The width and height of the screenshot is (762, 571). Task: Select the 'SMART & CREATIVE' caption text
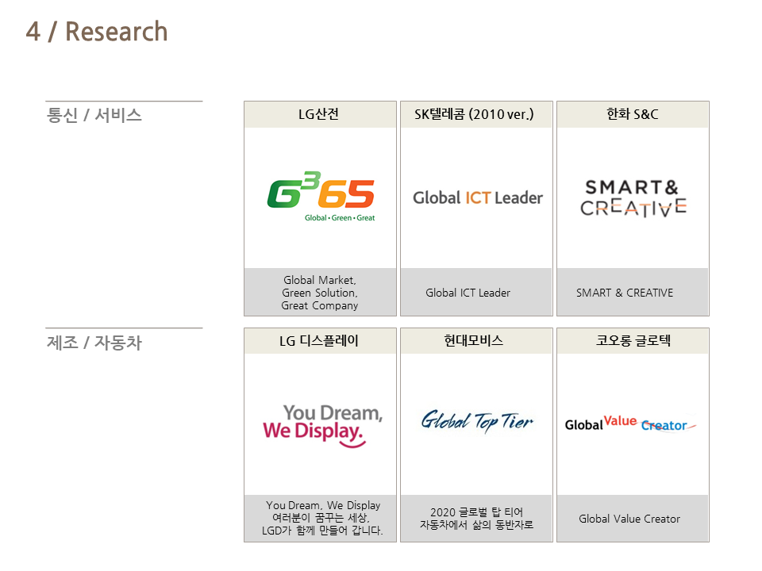(x=625, y=293)
